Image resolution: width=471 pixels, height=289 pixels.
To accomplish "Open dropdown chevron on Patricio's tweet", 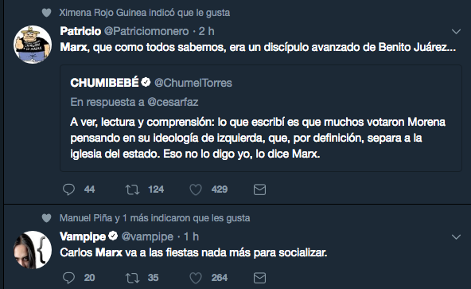I will click(x=457, y=32).
